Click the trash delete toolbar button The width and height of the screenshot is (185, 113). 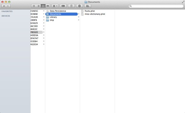(x=71, y=6)
